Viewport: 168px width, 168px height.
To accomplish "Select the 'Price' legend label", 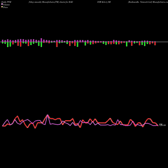I will tap(5, 7).
